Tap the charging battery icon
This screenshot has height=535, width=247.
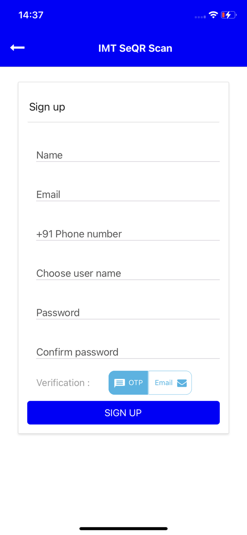(228, 15)
